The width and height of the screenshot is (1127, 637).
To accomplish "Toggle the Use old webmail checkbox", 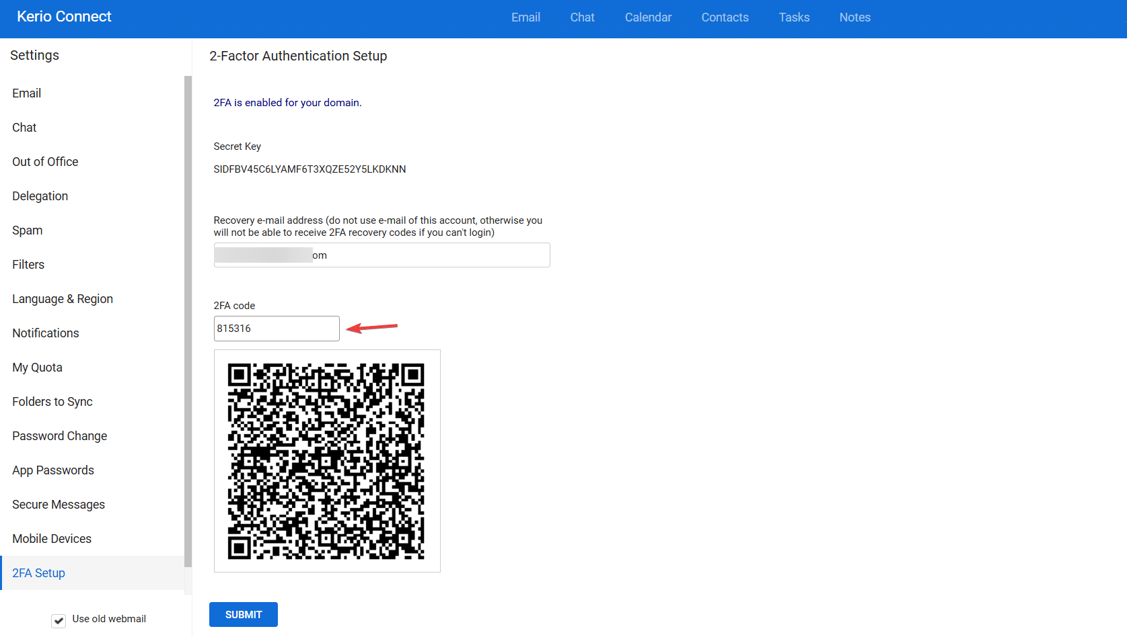I will (59, 620).
